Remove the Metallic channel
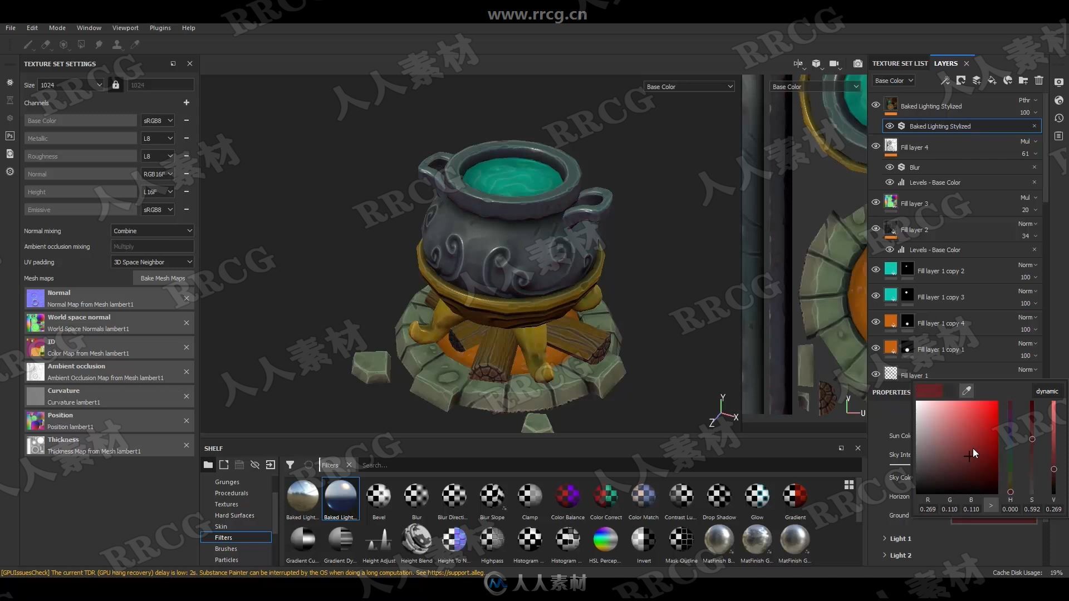 coord(187,138)
